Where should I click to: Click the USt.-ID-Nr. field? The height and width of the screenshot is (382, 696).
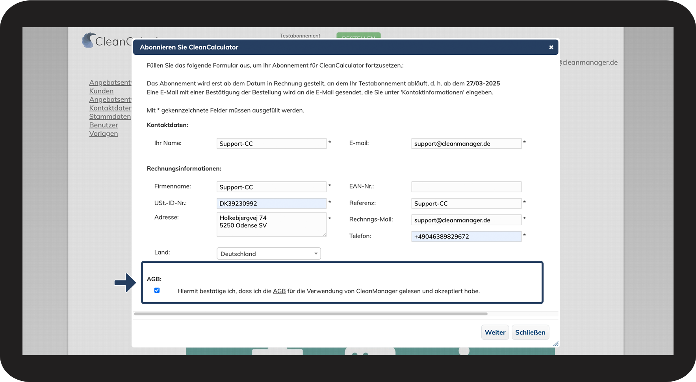pyautogui.click(x=271, y=203)
